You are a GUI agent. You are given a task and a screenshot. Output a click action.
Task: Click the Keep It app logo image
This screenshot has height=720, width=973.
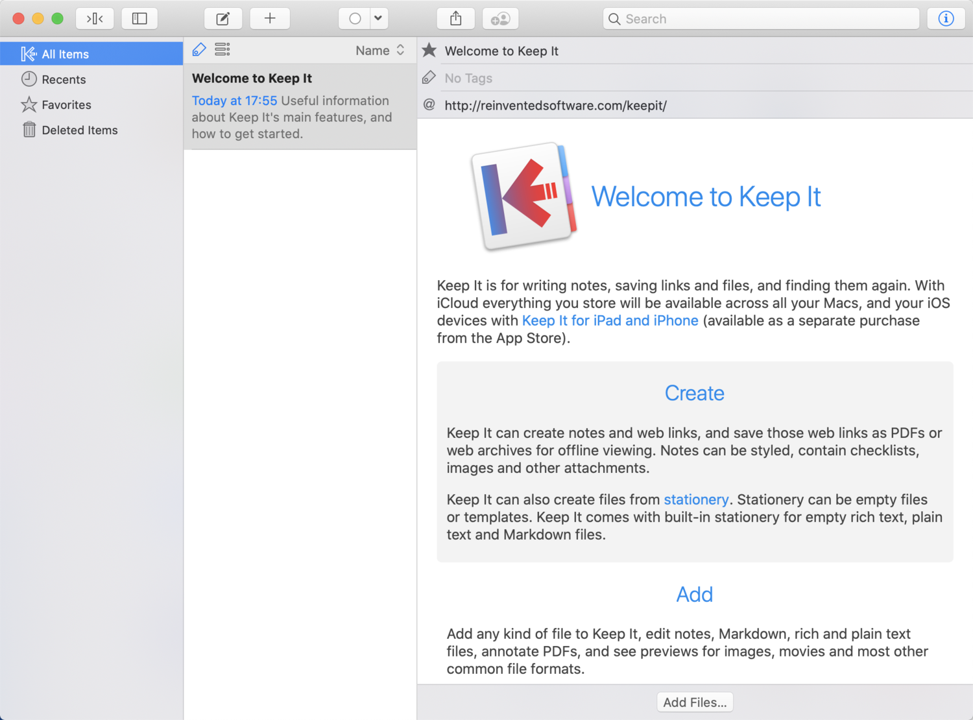pyautogui.click(x=524, y=196)
